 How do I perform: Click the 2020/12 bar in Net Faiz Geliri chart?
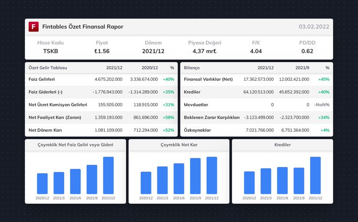(x=42, y=184)
